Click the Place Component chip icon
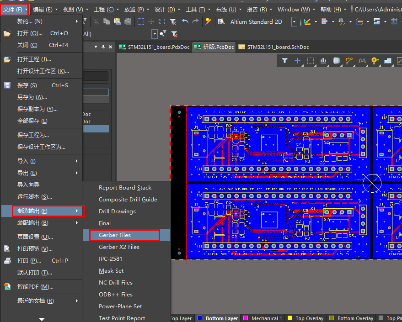Image resolution: width=402 pixels, height=322 pixels. click(336, 61)
